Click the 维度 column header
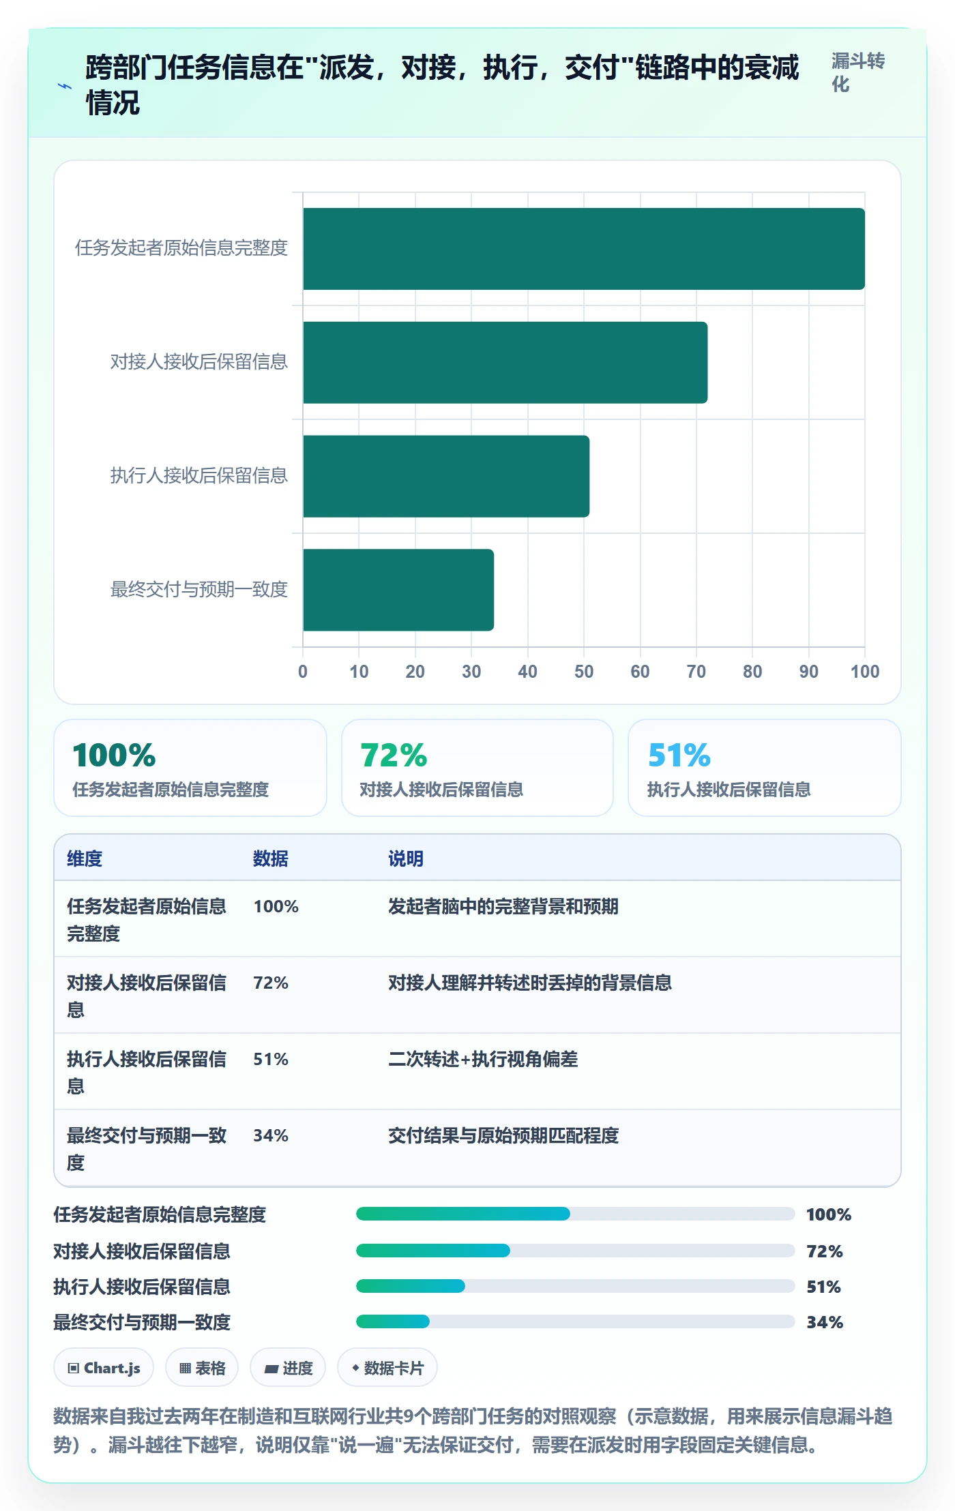The image size is (955, 1511). (85, 858)
